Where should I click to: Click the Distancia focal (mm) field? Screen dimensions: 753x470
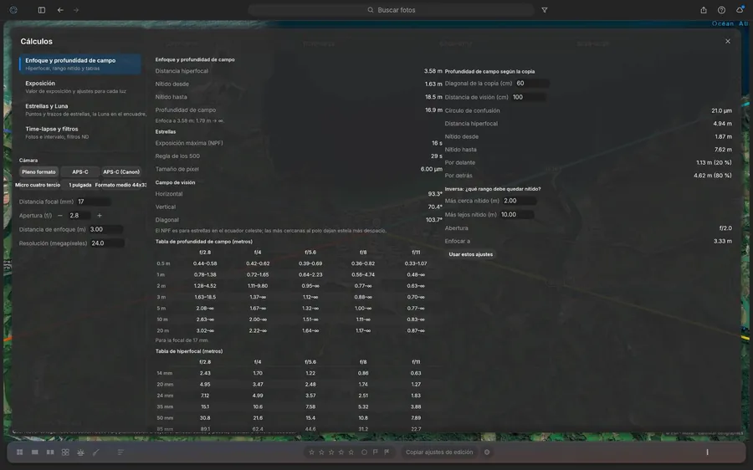click(x=94, y=202)
